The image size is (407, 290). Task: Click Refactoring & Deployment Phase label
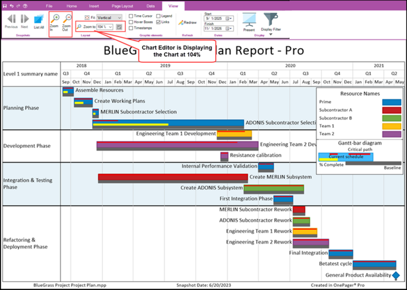pyautogui.click(x=25, y=243)
